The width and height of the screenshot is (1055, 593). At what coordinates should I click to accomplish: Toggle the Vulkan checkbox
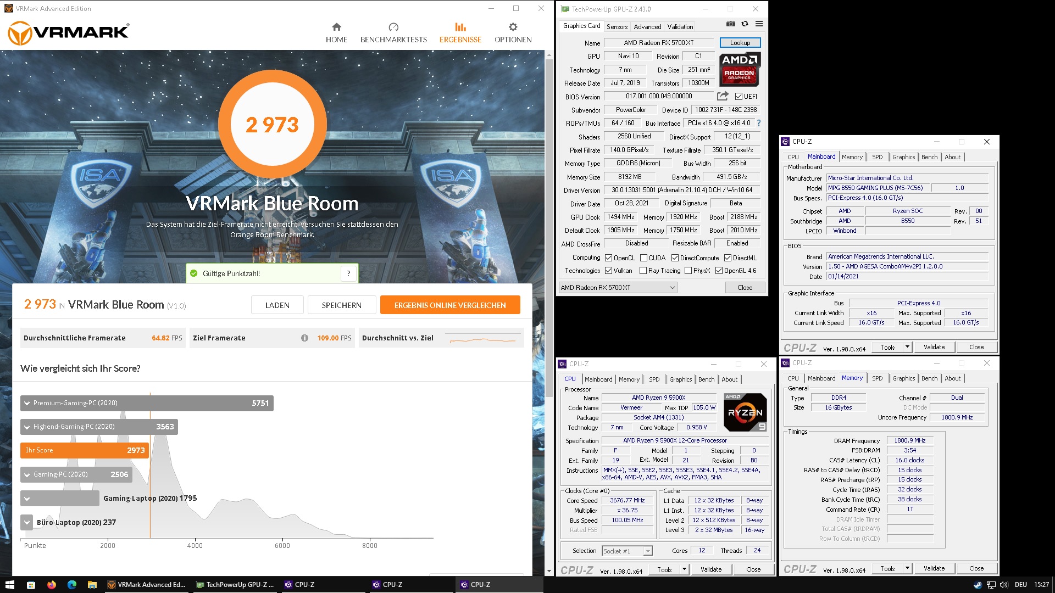(x=608, y=271)
